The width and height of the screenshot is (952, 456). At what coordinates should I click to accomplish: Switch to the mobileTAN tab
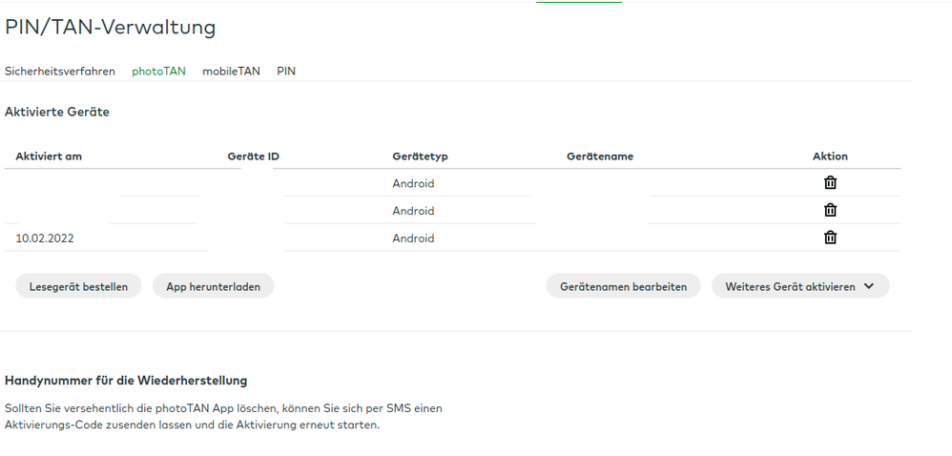click(x=231, y=72)
